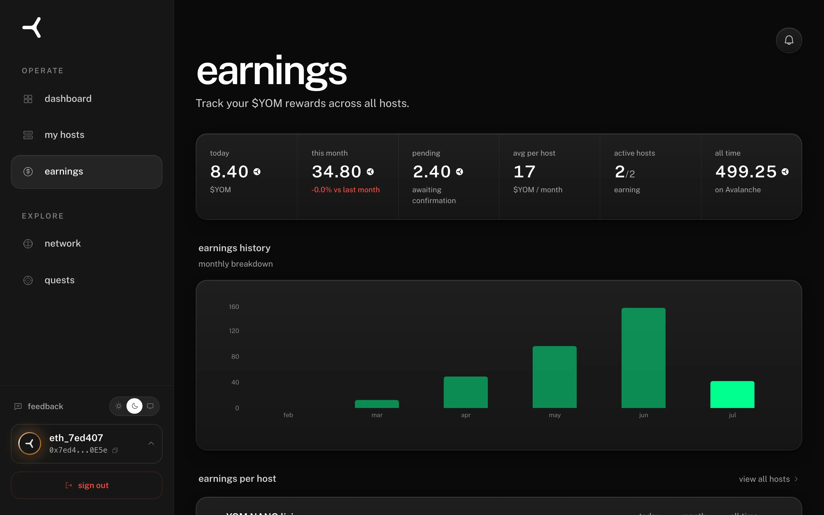824x515 pixels.
Task: Click the eth_7ed407 username
Action: coord(76,438)
